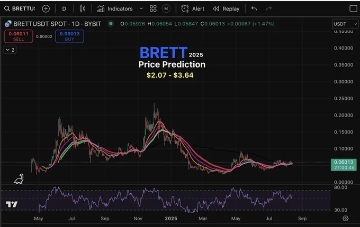Click the circular M button

point(166,8)
